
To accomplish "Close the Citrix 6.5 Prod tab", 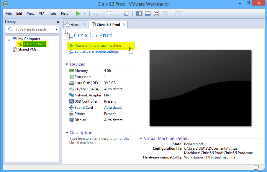I will coord(124,24).
